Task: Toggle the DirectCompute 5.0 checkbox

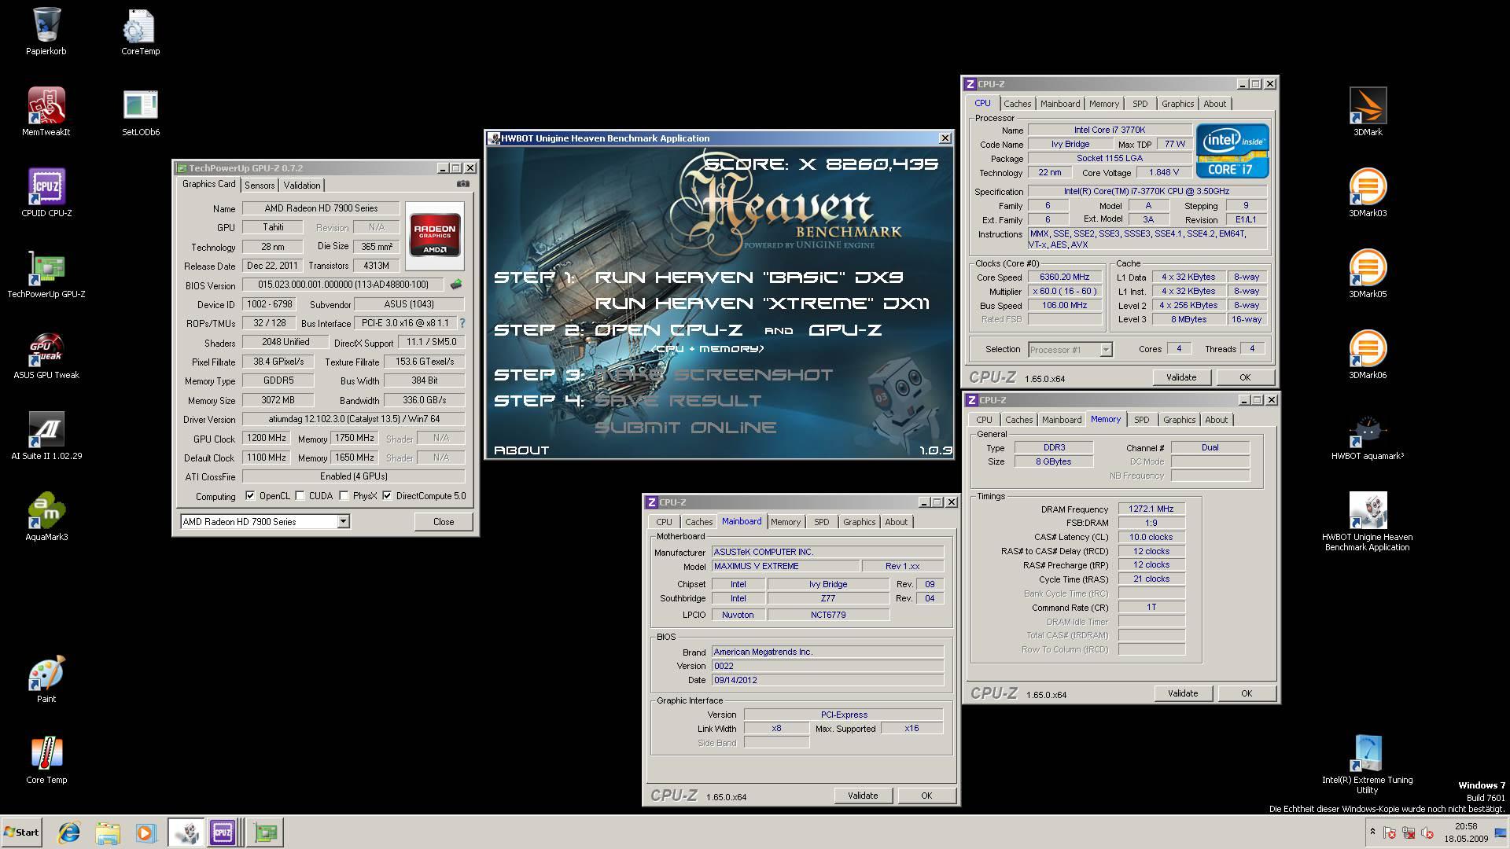Action: pyautogui.click(x=387, y=496)
